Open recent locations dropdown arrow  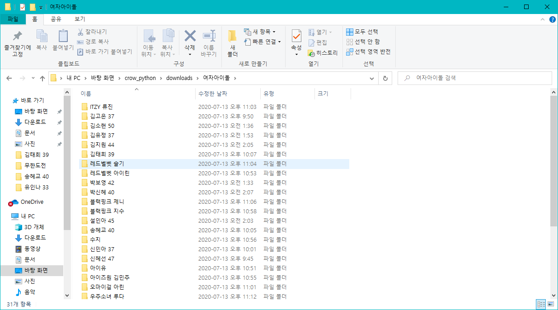point(33,78)
